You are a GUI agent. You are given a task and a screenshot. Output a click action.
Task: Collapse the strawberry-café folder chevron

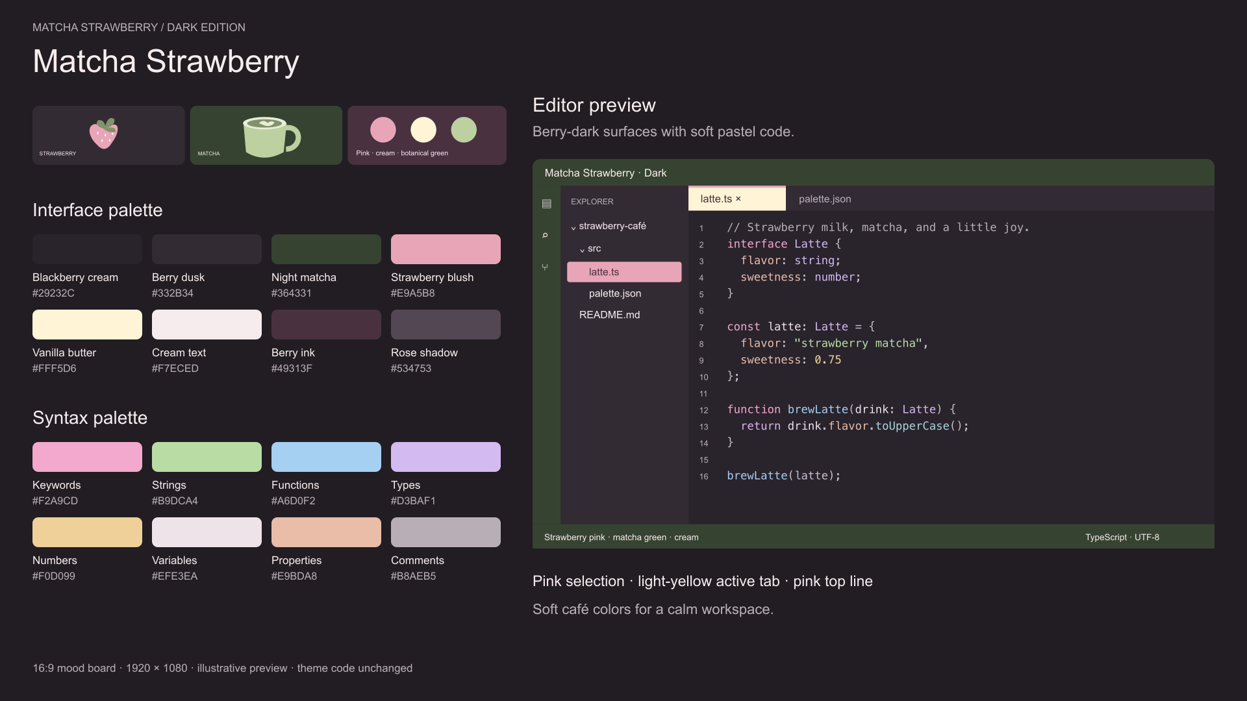(573, 227)
